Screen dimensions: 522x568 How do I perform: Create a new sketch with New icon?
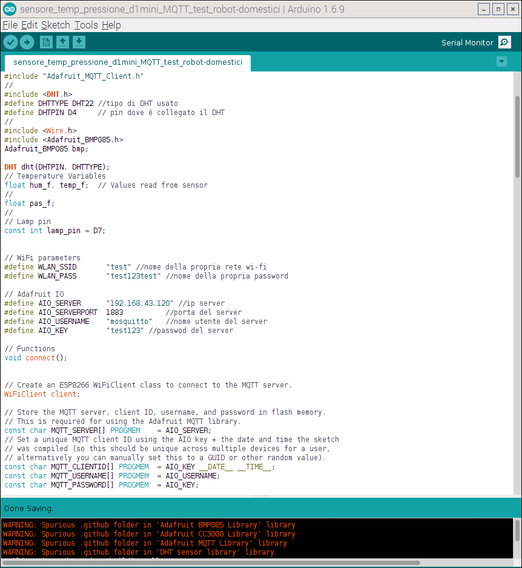tap(46, 42)
